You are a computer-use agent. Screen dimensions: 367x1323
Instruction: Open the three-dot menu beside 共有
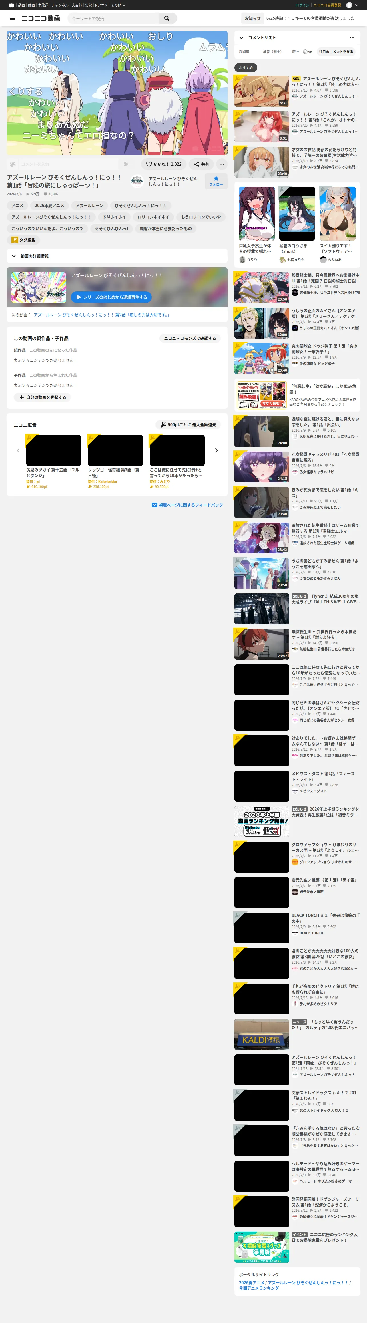point(222,164)
